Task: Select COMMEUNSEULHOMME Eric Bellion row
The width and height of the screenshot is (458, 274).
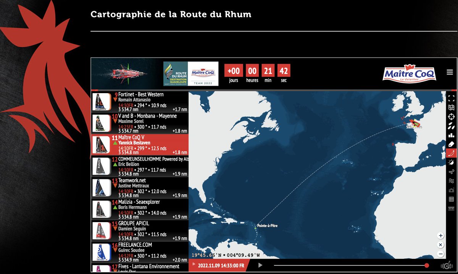Action: tap(140, 166)
